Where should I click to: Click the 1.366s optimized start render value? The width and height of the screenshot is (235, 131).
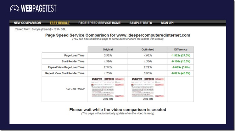(148, 61)
